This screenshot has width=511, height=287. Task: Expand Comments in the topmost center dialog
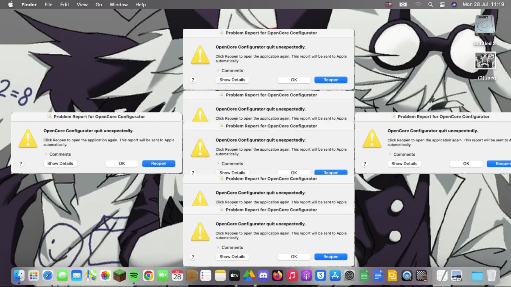click(218, 70)
